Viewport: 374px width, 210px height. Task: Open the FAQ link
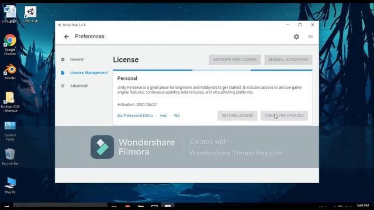176,116
